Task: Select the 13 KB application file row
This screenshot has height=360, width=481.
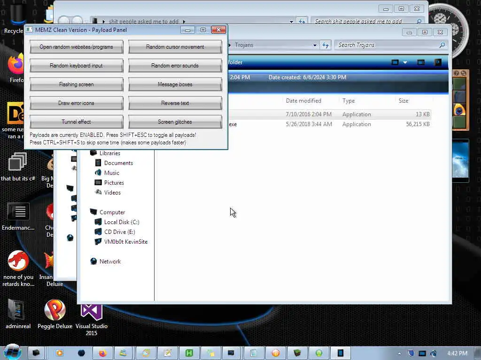Action: click(x=329, y=114)
